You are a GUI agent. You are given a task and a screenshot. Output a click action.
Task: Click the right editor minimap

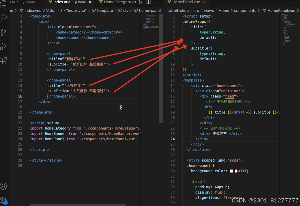point(287,29)
